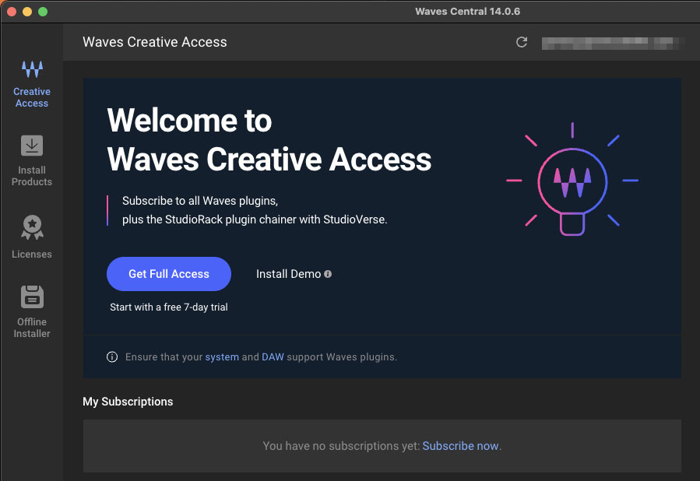
Task: Click Install Demo
Action: (x=288, y=274)
